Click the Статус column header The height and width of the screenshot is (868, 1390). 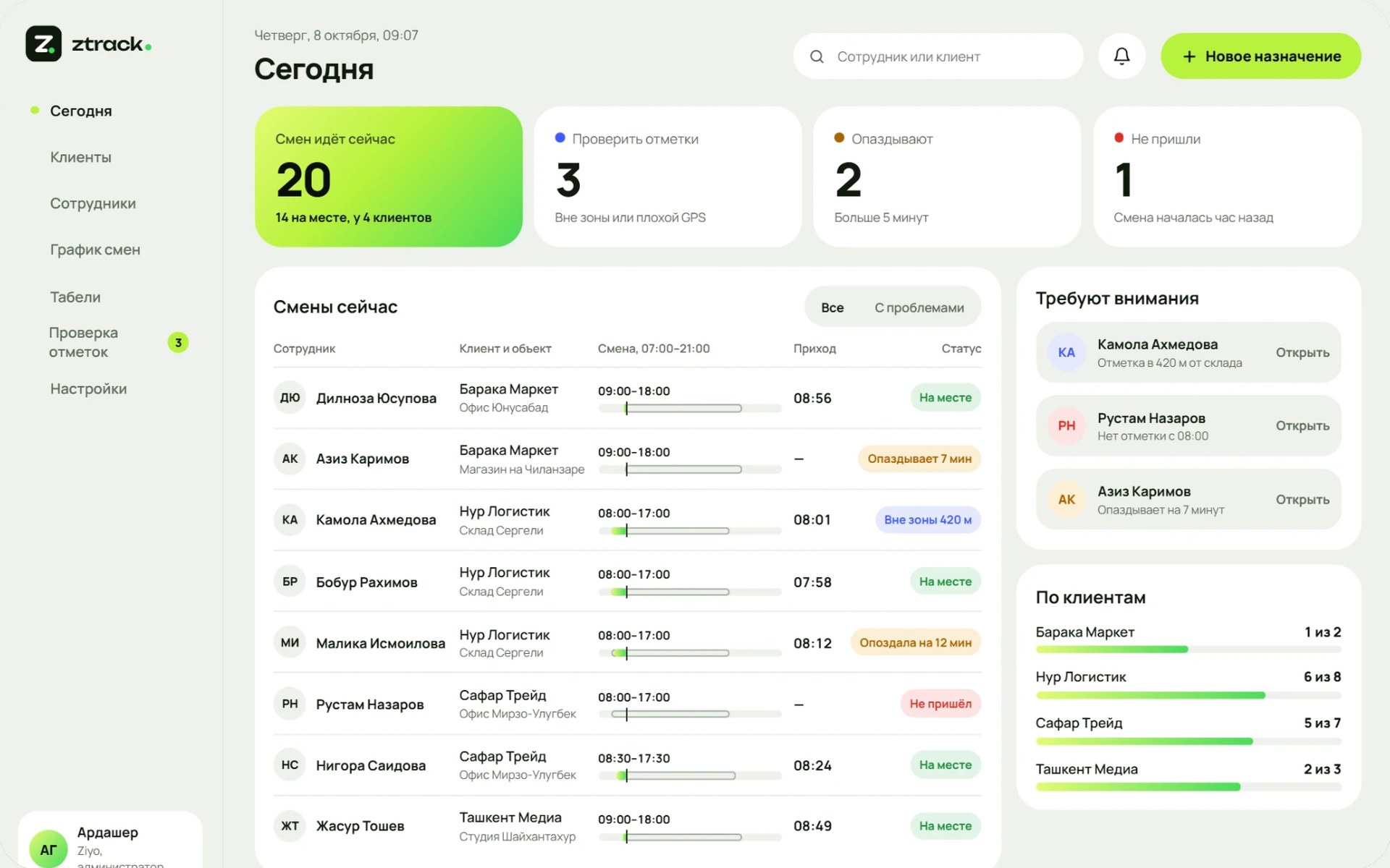pyautogui.click(x=961, y=349)
